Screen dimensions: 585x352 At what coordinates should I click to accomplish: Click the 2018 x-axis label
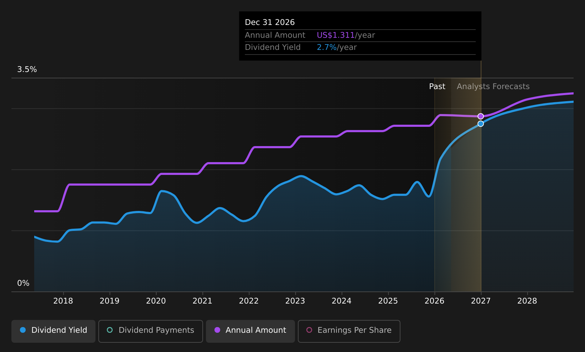(63, 301)
